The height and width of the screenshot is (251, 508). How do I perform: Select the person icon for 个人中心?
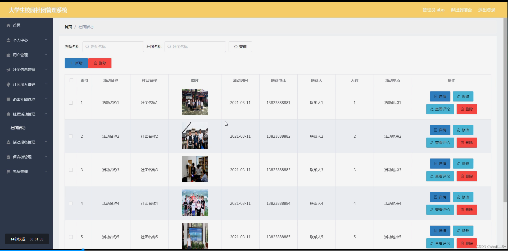coord(8,40)
